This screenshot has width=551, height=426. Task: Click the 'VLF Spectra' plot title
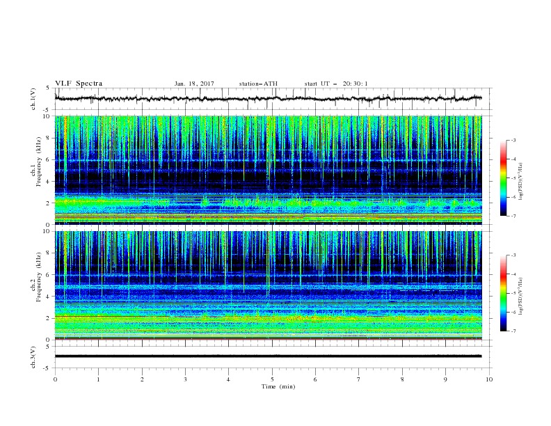(x=79, y=84)
